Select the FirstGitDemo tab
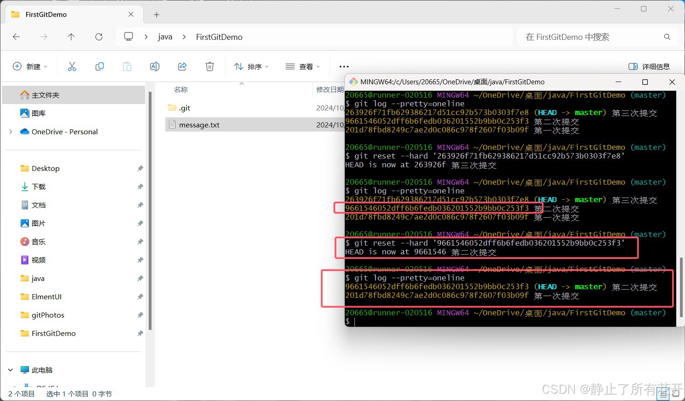 coord(73,15)
